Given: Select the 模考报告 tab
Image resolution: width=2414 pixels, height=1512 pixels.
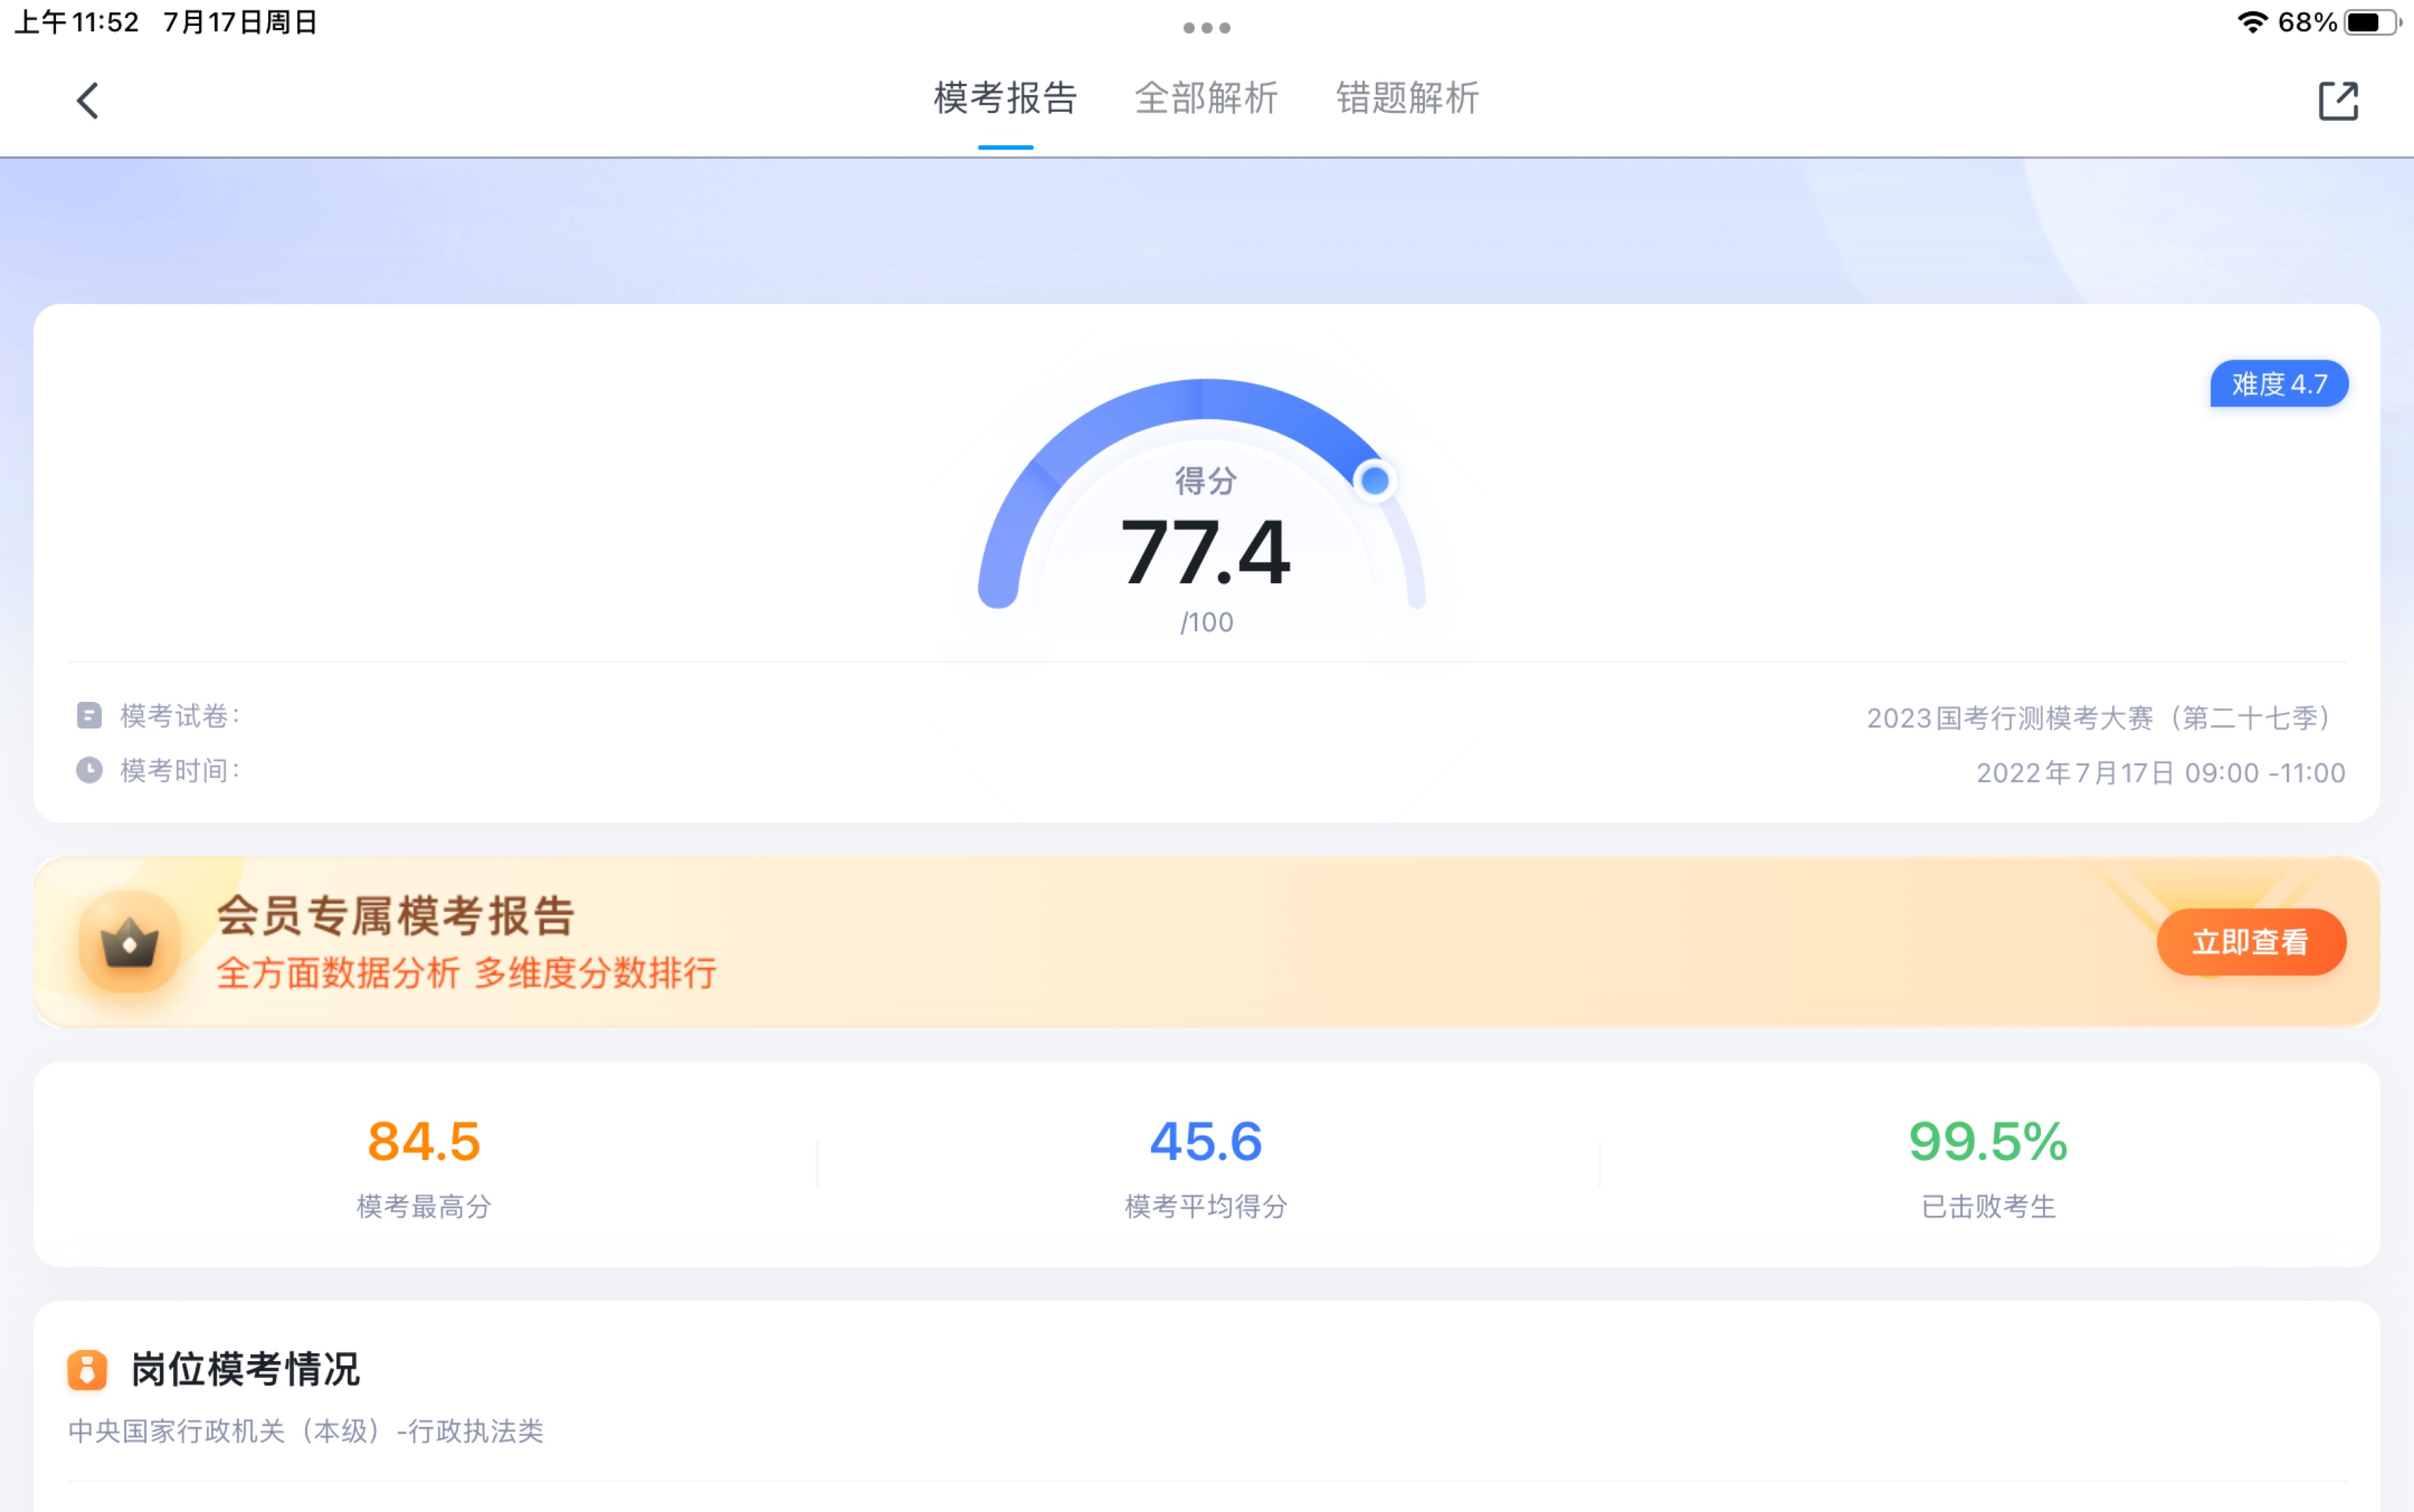Looking at the screenshot, I should [1005, 98].
